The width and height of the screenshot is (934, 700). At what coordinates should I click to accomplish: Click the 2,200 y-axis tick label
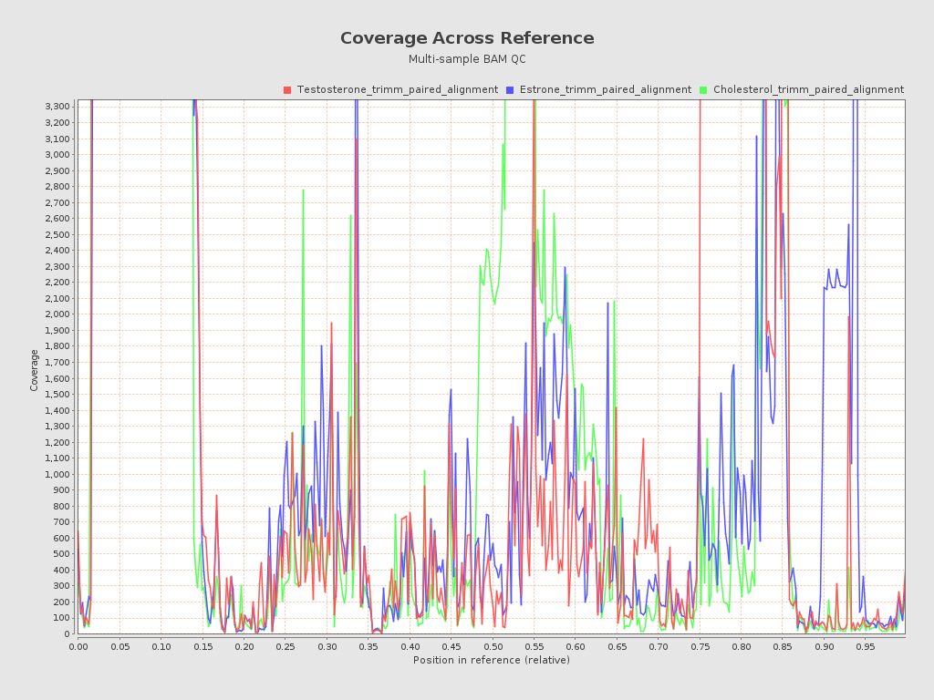pyautogui.click(x=57, y=283)
